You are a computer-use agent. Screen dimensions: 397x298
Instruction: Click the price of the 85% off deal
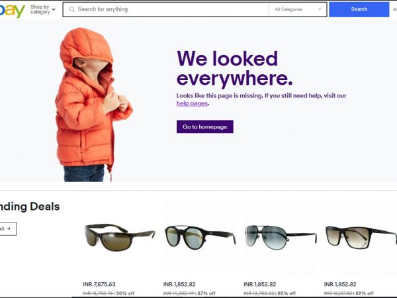pyautogui.click(x=260, y=284)
